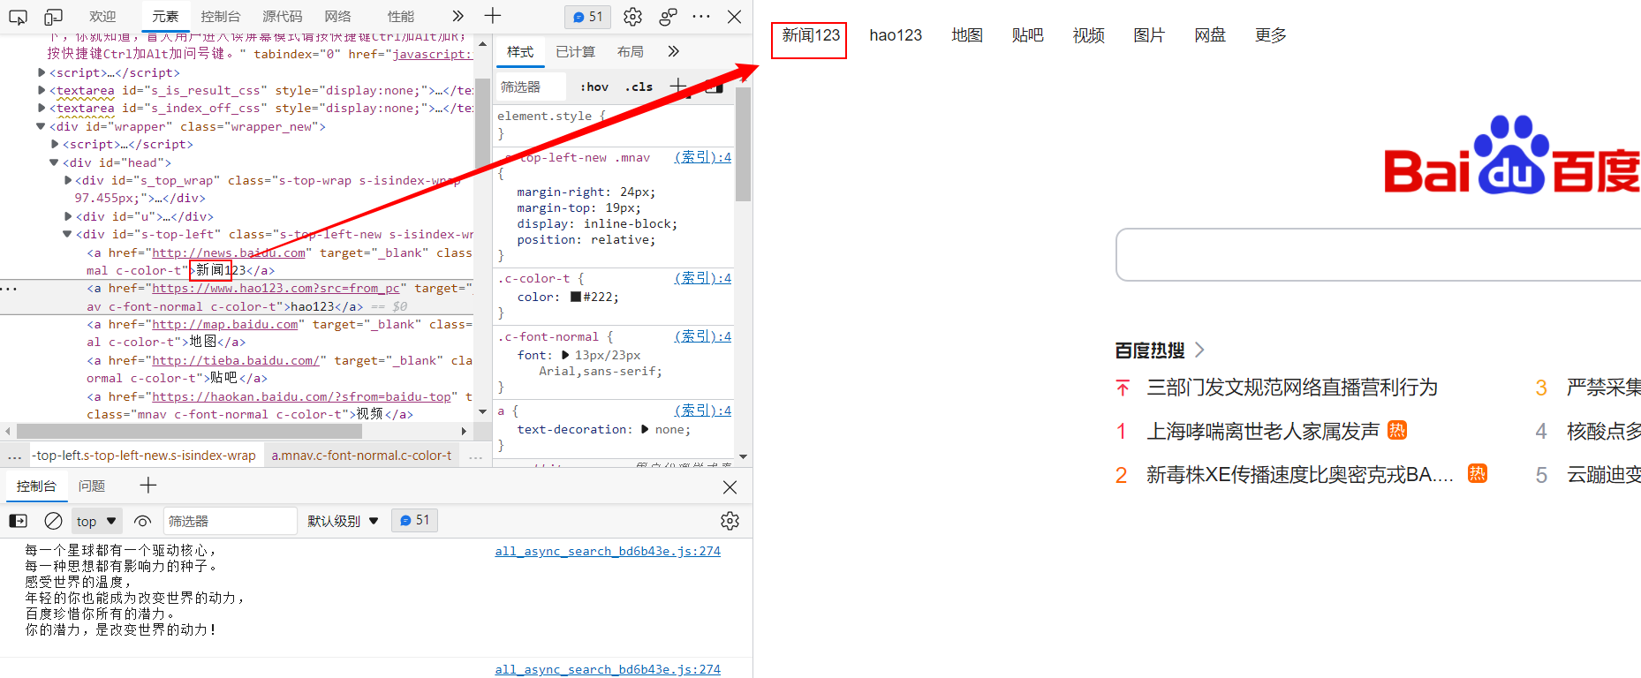
Task: Show more tabs after 布局 in styles pane
Action: point(673,52)
